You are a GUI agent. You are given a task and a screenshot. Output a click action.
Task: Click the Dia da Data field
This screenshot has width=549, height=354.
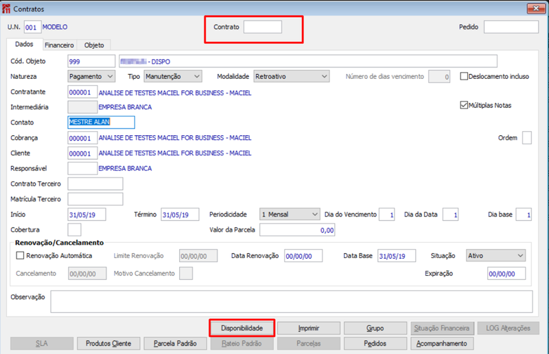click(x=450, y=214)
